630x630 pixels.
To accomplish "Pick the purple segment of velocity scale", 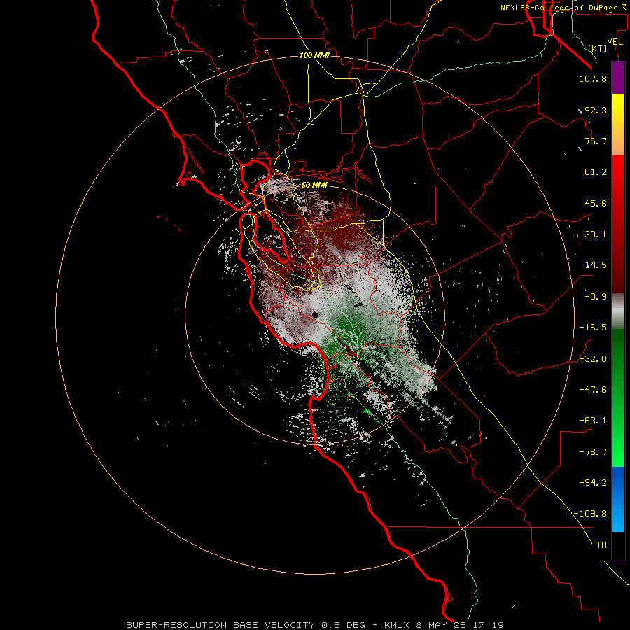I will tap(618, 78).
